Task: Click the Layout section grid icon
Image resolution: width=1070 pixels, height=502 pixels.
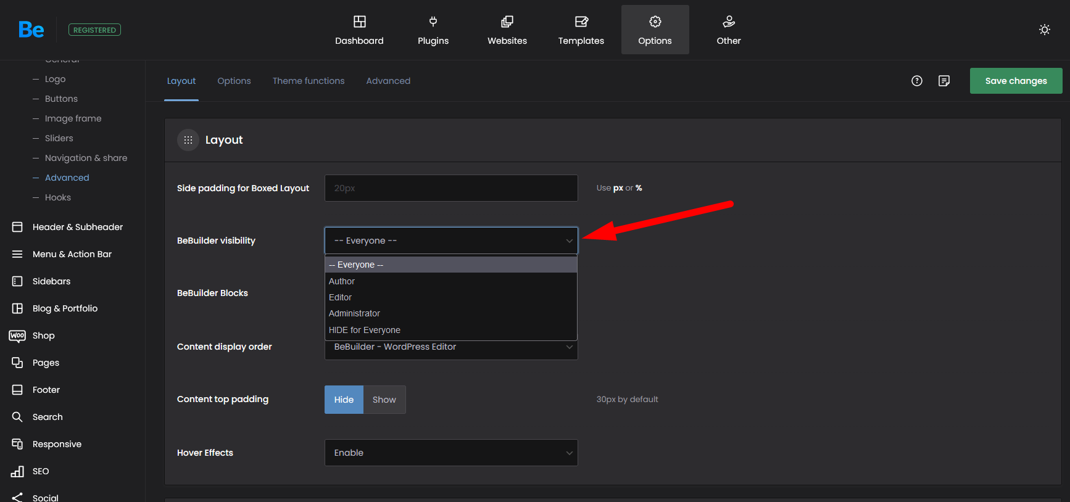Action: click(x=188, y=140)
